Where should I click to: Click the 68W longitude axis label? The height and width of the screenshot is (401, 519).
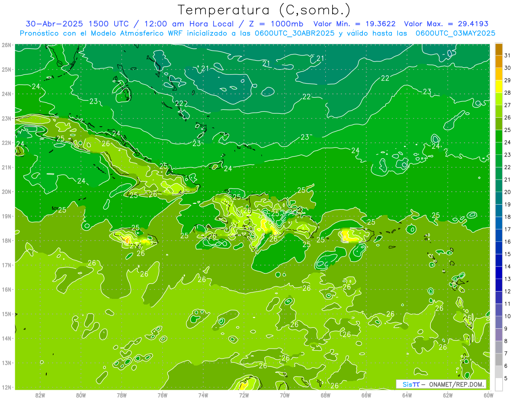coord(326,395)
